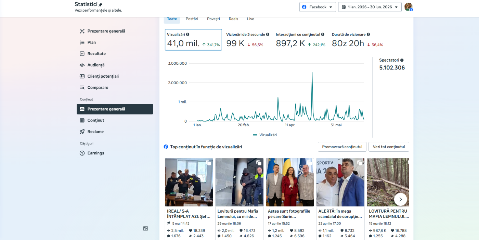Click the 36,4% decrease indicator
The width and height of the screenshot is (479, 240).
pos(375,45)
